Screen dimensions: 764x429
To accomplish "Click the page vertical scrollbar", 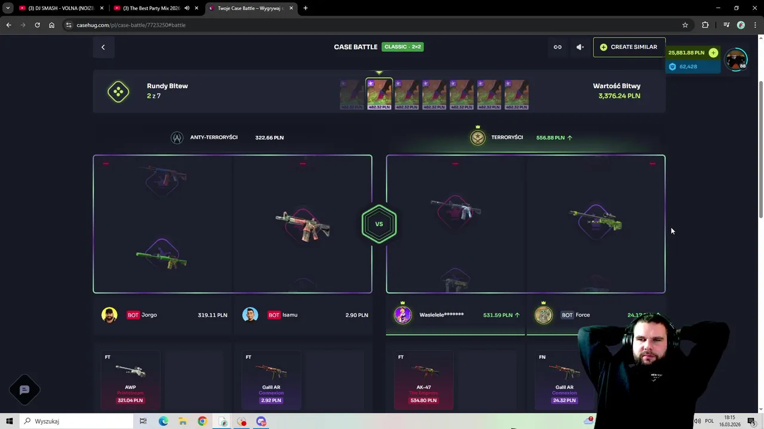I will pos(760,149).
